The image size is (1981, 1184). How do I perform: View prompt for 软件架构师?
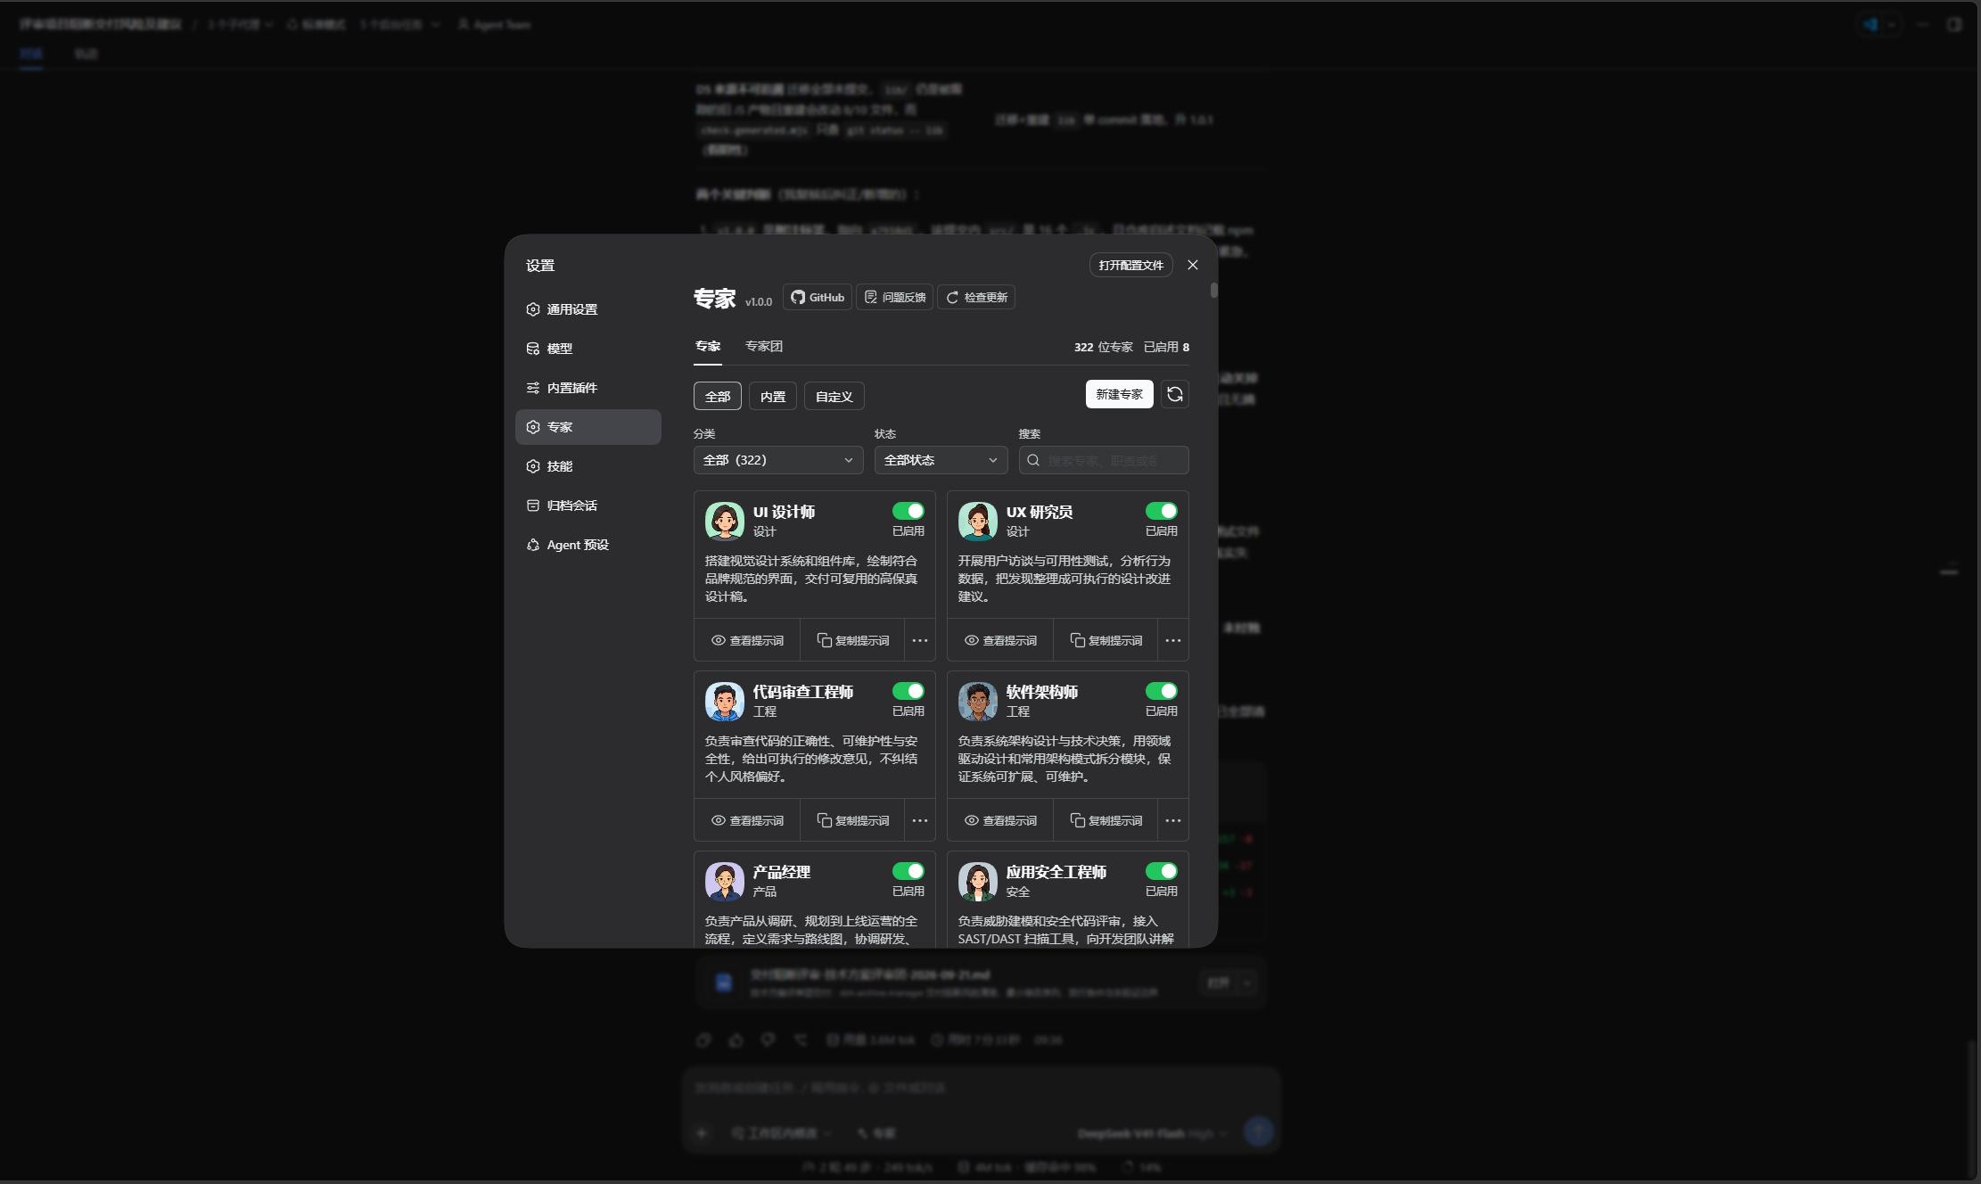(1000, 820)
